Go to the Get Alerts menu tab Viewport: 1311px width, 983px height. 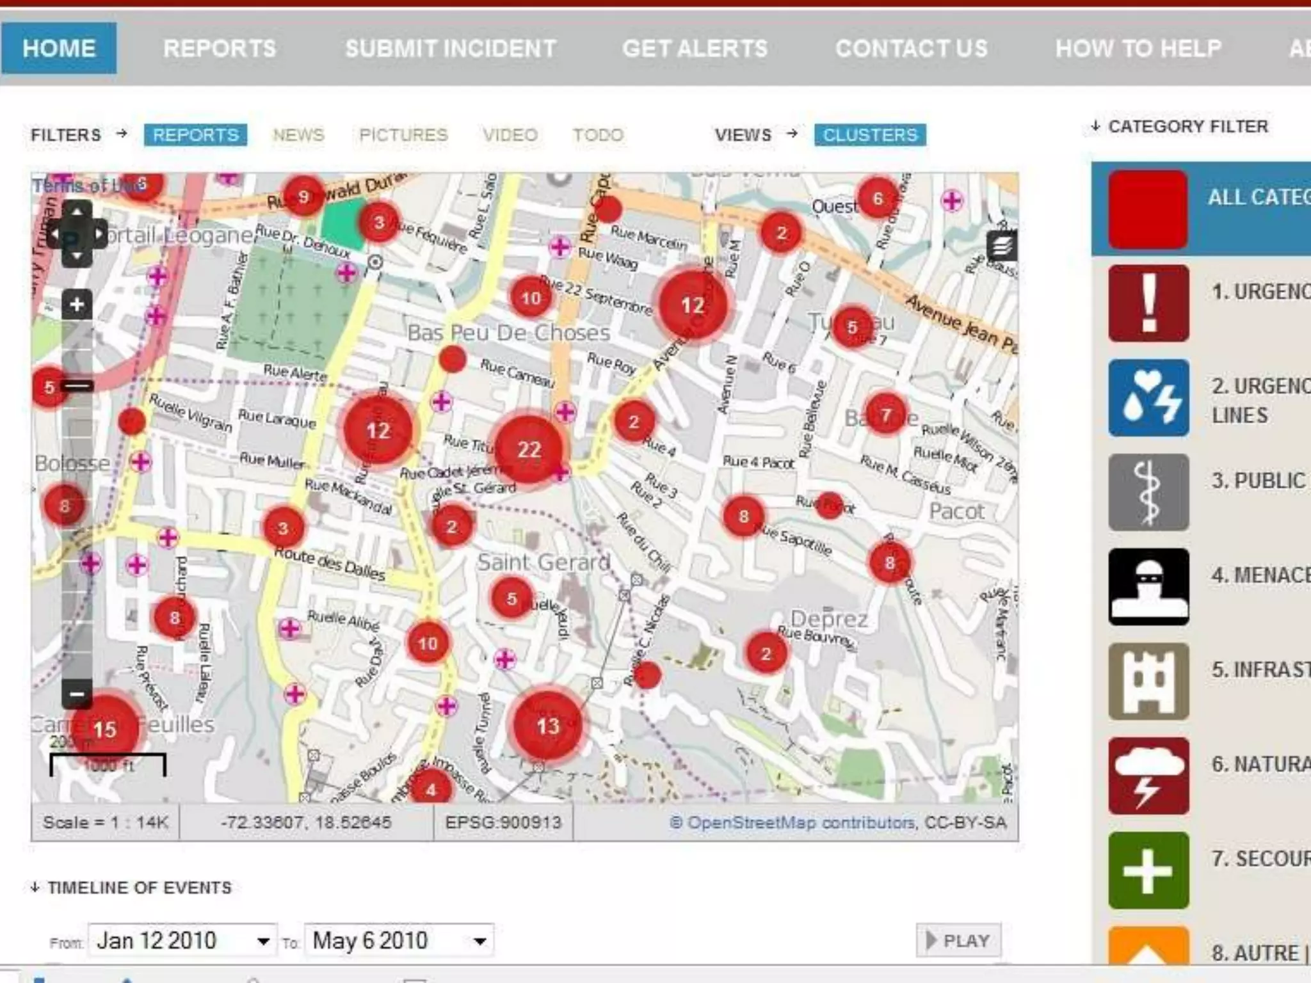point(695,49)
